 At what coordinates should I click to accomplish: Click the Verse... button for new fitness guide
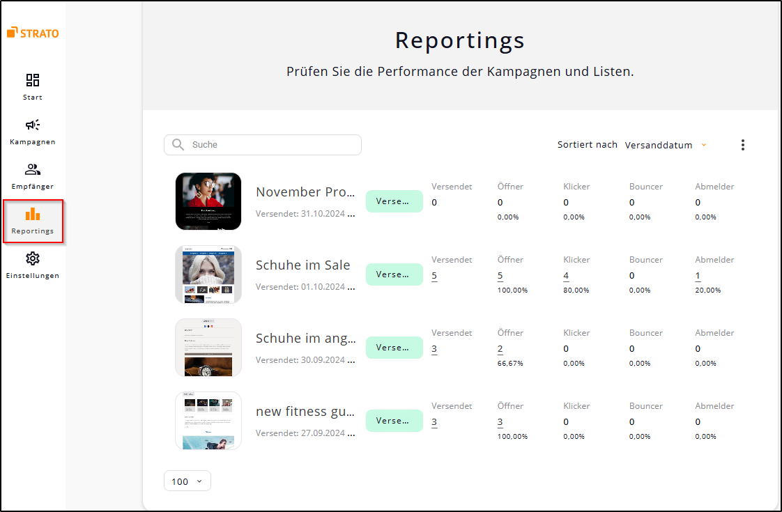point(394,420)
